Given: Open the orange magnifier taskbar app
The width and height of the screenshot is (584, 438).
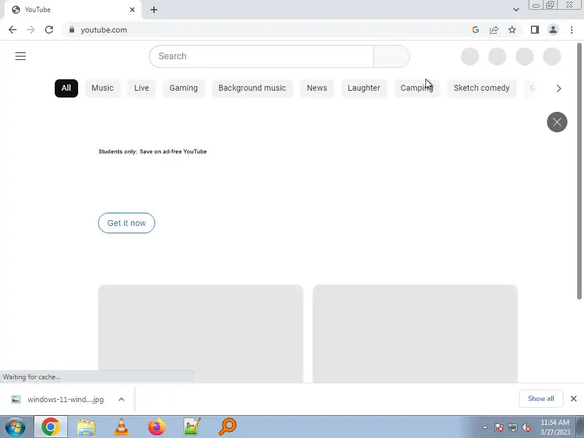Looking at the screenshot, I should click(x=227, y=427).
